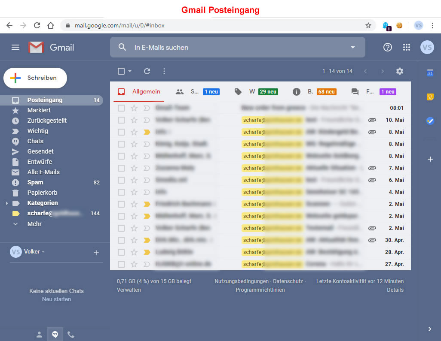Toggle importance marker on 7. Mai email
This screenshot has width=441, height=341.
(147, 168)
